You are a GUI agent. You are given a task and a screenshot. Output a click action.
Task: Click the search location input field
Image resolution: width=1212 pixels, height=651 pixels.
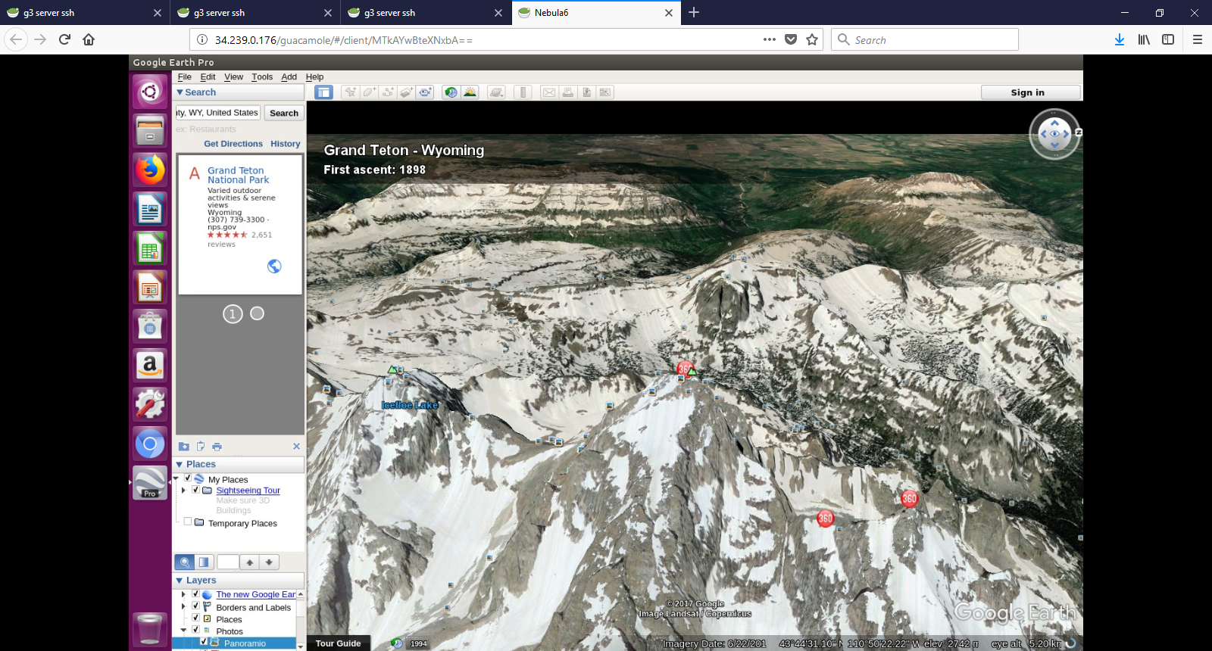(218, 113)
